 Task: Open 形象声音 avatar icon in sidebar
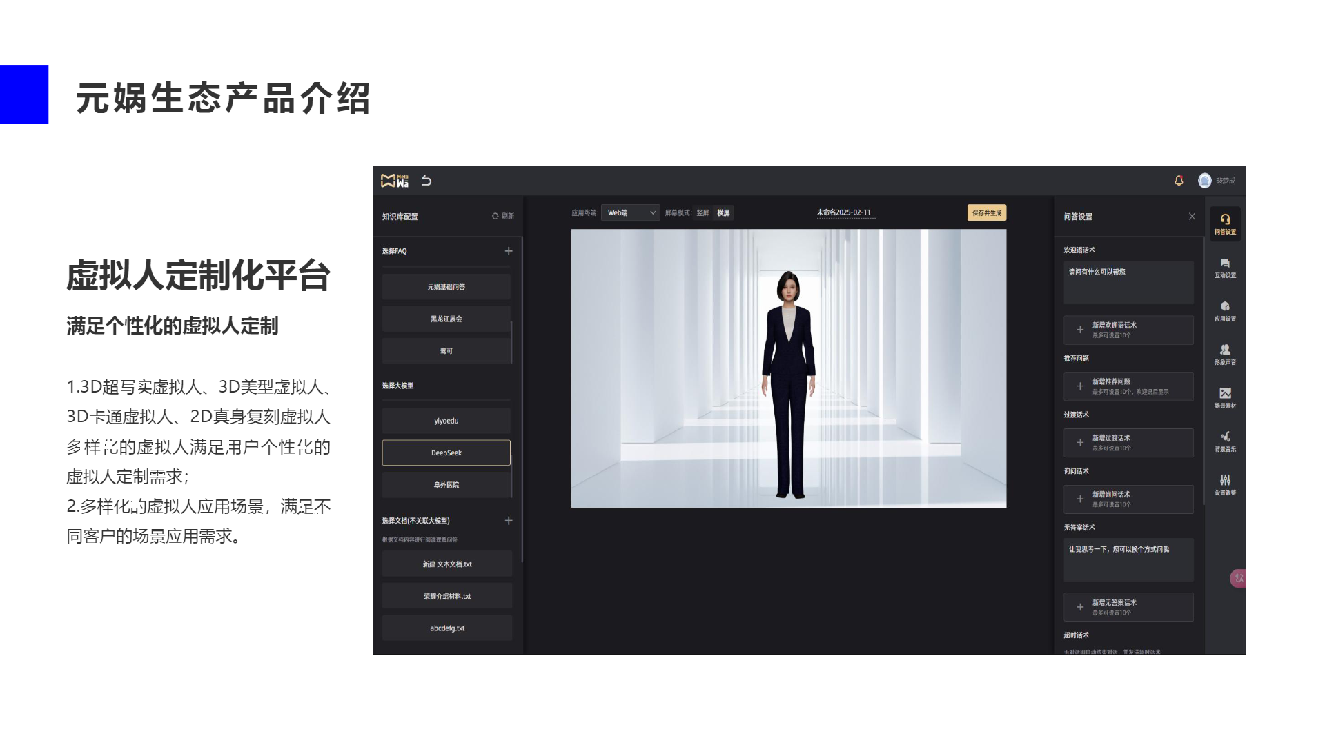1225,355
